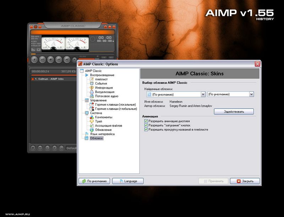Click the globe icon beside Обновление
Viewport: 284px width, 217px height.
(92, 130)
